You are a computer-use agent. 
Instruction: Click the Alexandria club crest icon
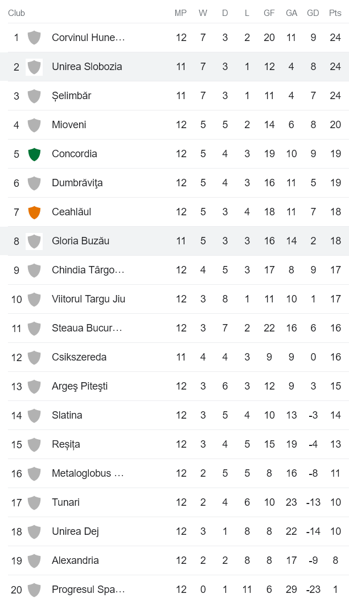(34, 560)
